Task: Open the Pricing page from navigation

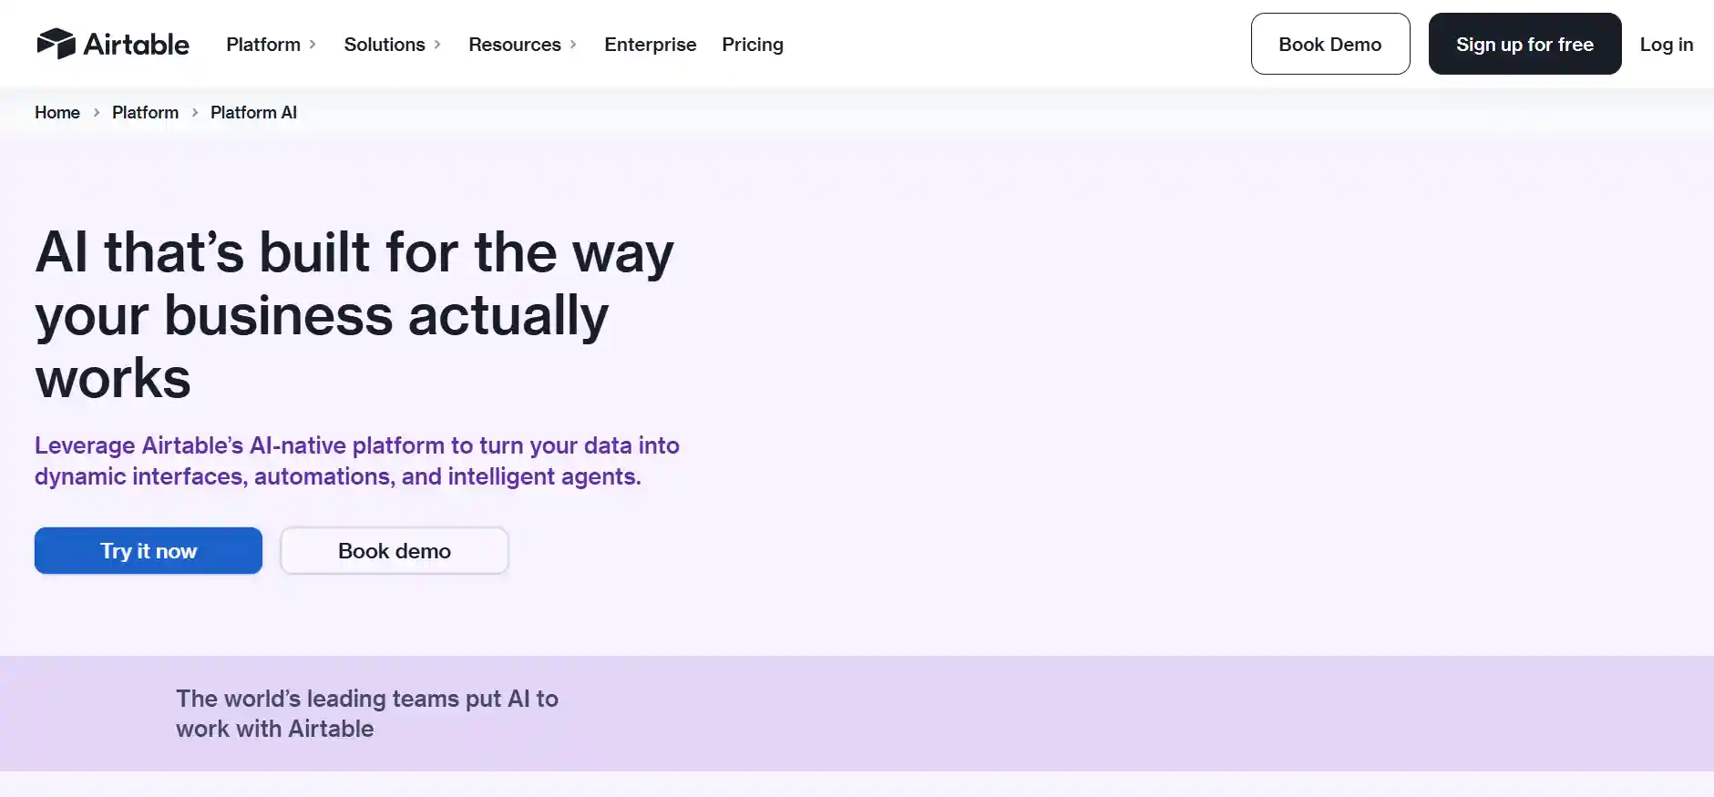Action: pyautogui.click(x=753, y=44)
